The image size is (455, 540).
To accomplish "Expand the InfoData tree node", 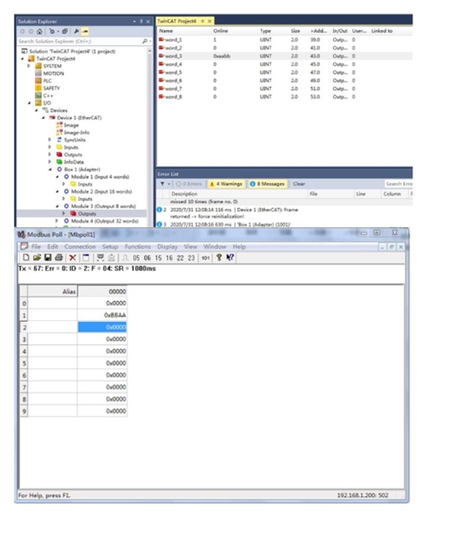I will [x=50, y=162].
